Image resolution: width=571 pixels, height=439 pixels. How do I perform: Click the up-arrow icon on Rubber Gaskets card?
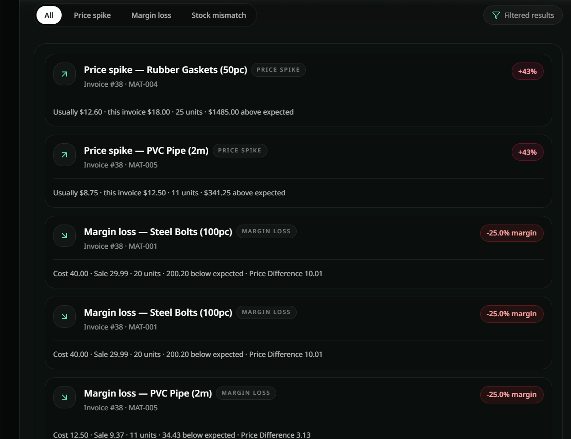(64, 74)
